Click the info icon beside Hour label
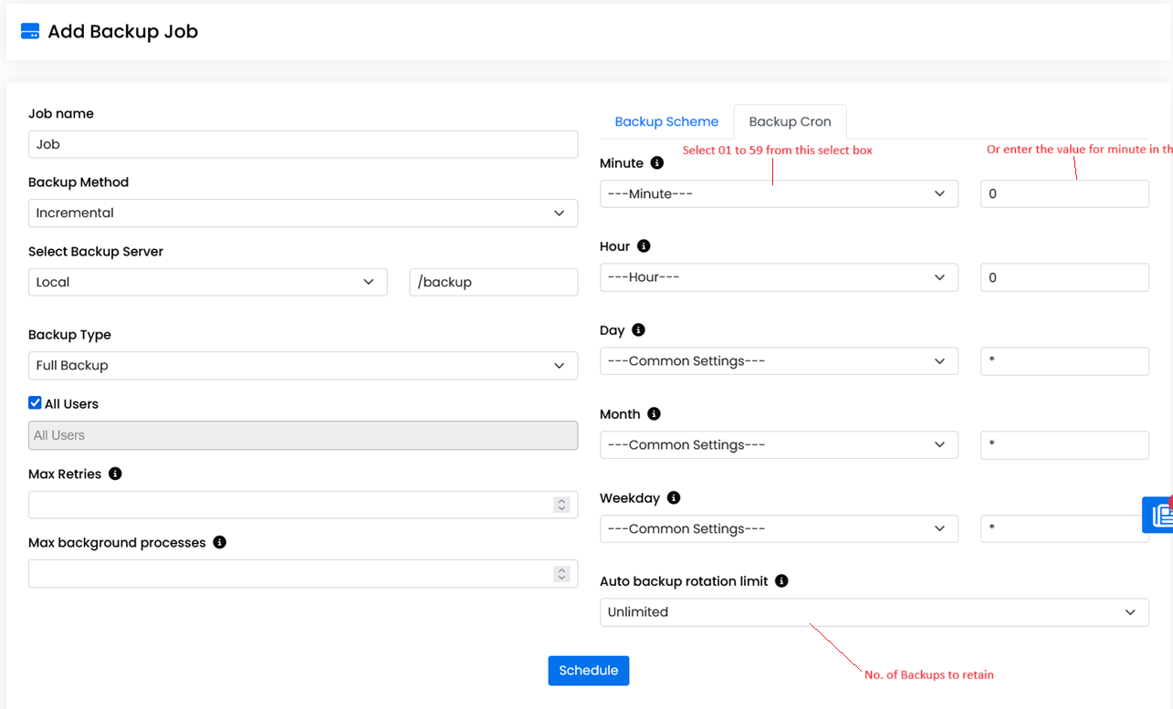The image size is (1173, 709). pyautogui.click(x=644, y=246)
